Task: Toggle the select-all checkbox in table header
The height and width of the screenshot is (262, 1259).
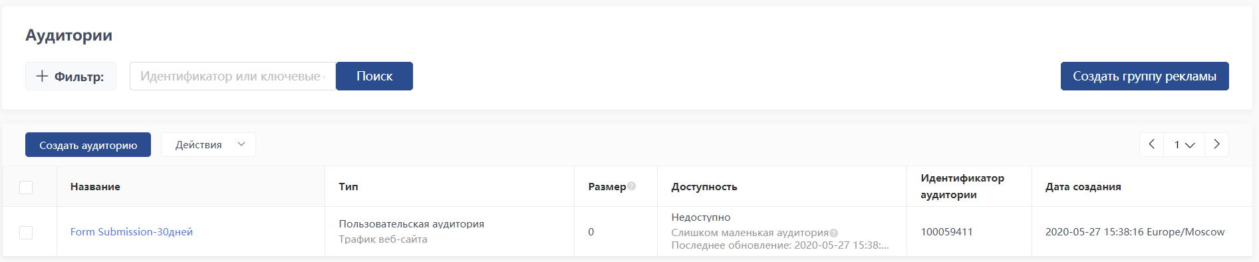Action: pyautogui.click(x=26, y=188)
